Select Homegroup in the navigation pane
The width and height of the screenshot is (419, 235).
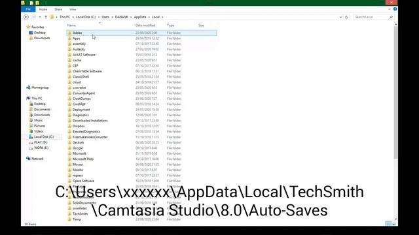[40, 87]
